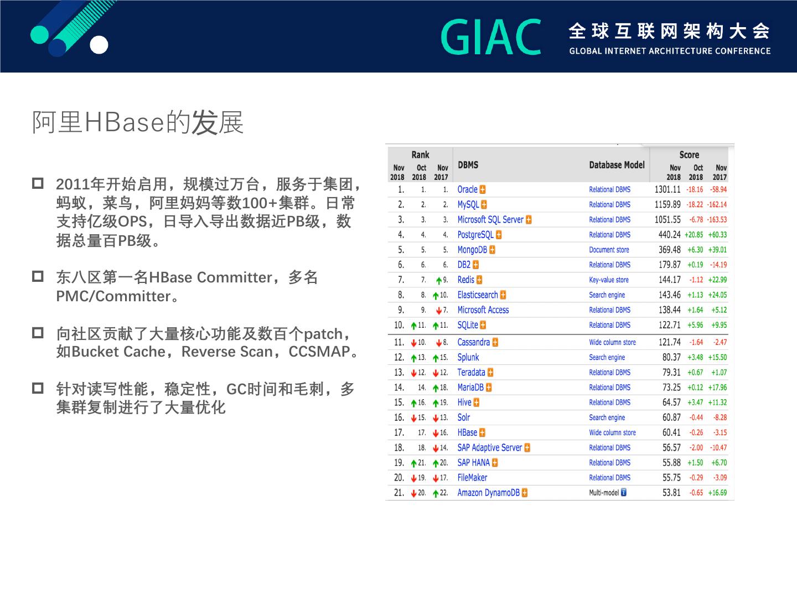Click the Rank column header
This screenshot has width=797, height=598.
[420, 155]
